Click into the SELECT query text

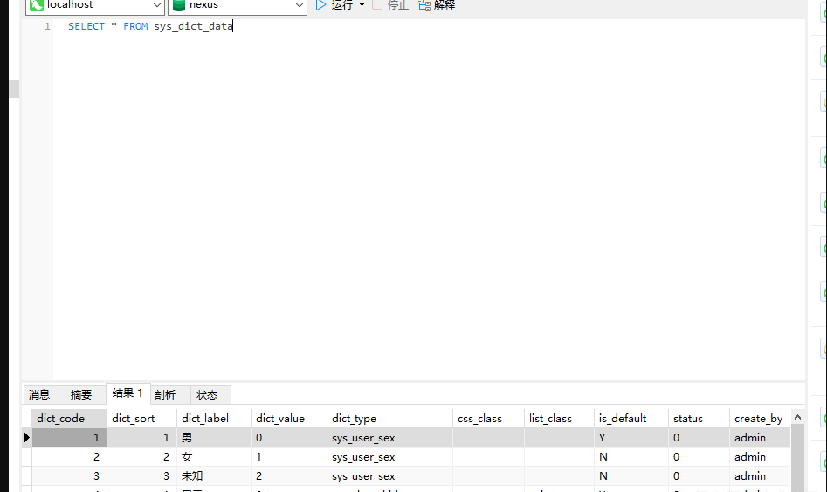click(x=150, y=26)
